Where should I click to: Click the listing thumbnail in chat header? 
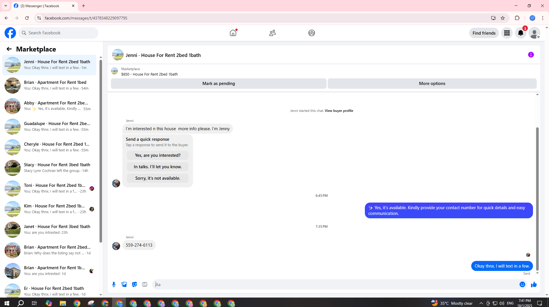pyautogui.click(x=118, y=55)
